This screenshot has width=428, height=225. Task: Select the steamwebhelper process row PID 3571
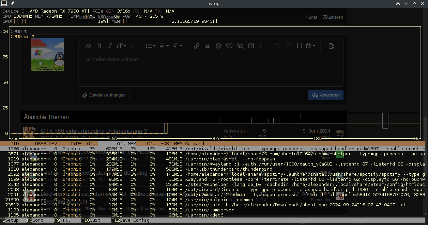click(x=213, y=154)
